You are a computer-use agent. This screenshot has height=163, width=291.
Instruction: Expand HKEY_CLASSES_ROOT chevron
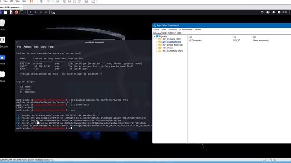157,39
